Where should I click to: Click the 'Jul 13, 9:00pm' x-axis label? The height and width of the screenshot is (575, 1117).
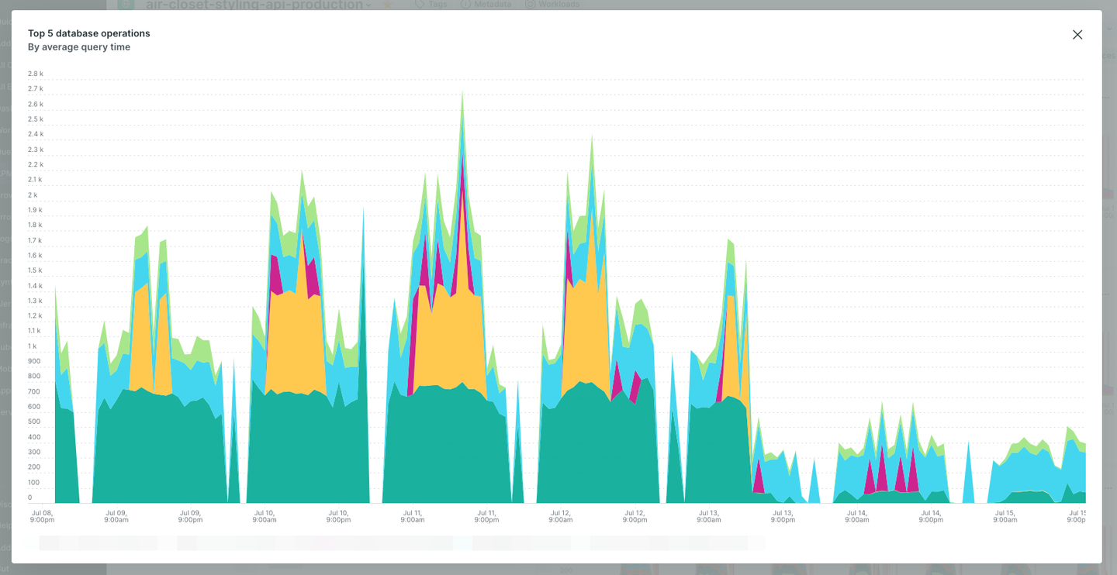click(x=783, y=516)
